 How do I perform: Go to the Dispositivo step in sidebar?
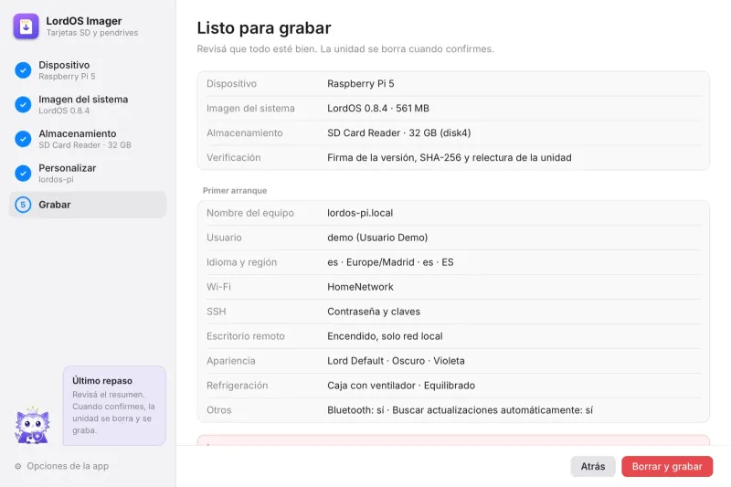click(x=88, y=70)
